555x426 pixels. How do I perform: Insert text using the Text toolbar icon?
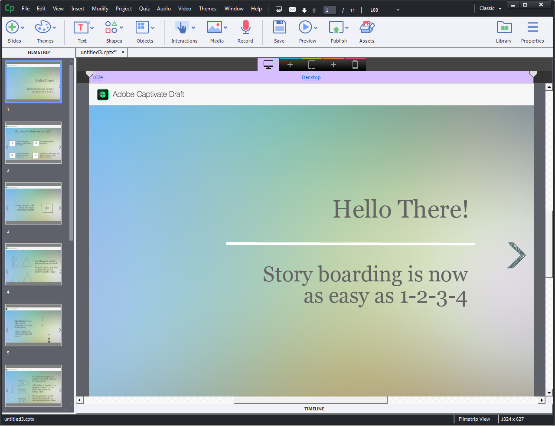click(81, 28)
